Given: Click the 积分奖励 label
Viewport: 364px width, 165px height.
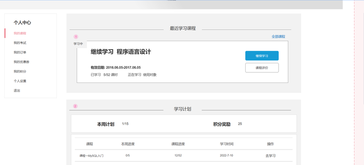Looking at the screenshot, I should [x=222, y=124].
